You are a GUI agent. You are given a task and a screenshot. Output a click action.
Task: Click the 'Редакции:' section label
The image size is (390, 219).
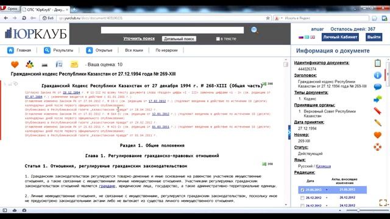tap(305, 172)
